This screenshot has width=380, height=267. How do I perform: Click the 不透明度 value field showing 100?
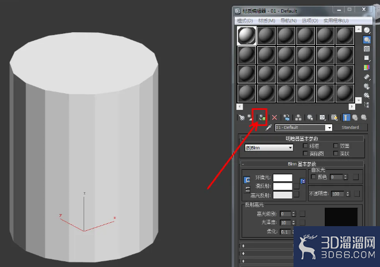click(337, 194)
